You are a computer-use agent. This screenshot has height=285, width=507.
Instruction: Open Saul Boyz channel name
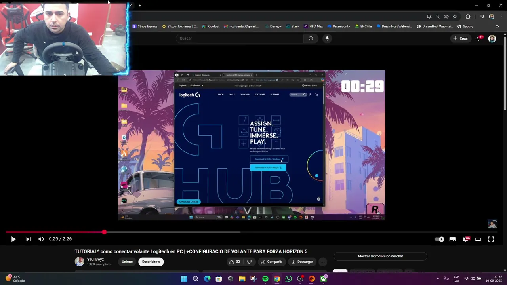click(x=95, y=260)
